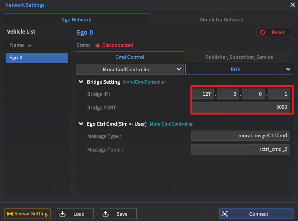
Task: Open Publisher, Subscriber, Service tab
Action: point(239,57)
